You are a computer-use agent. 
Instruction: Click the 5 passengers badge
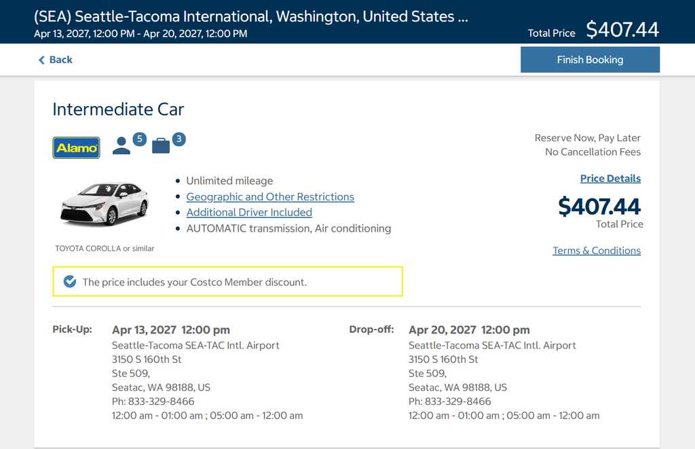(x=140, y=139)
